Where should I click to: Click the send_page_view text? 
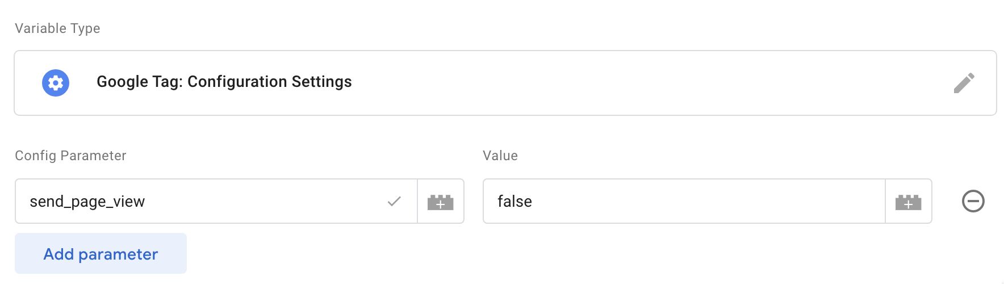tap(87, 202)
